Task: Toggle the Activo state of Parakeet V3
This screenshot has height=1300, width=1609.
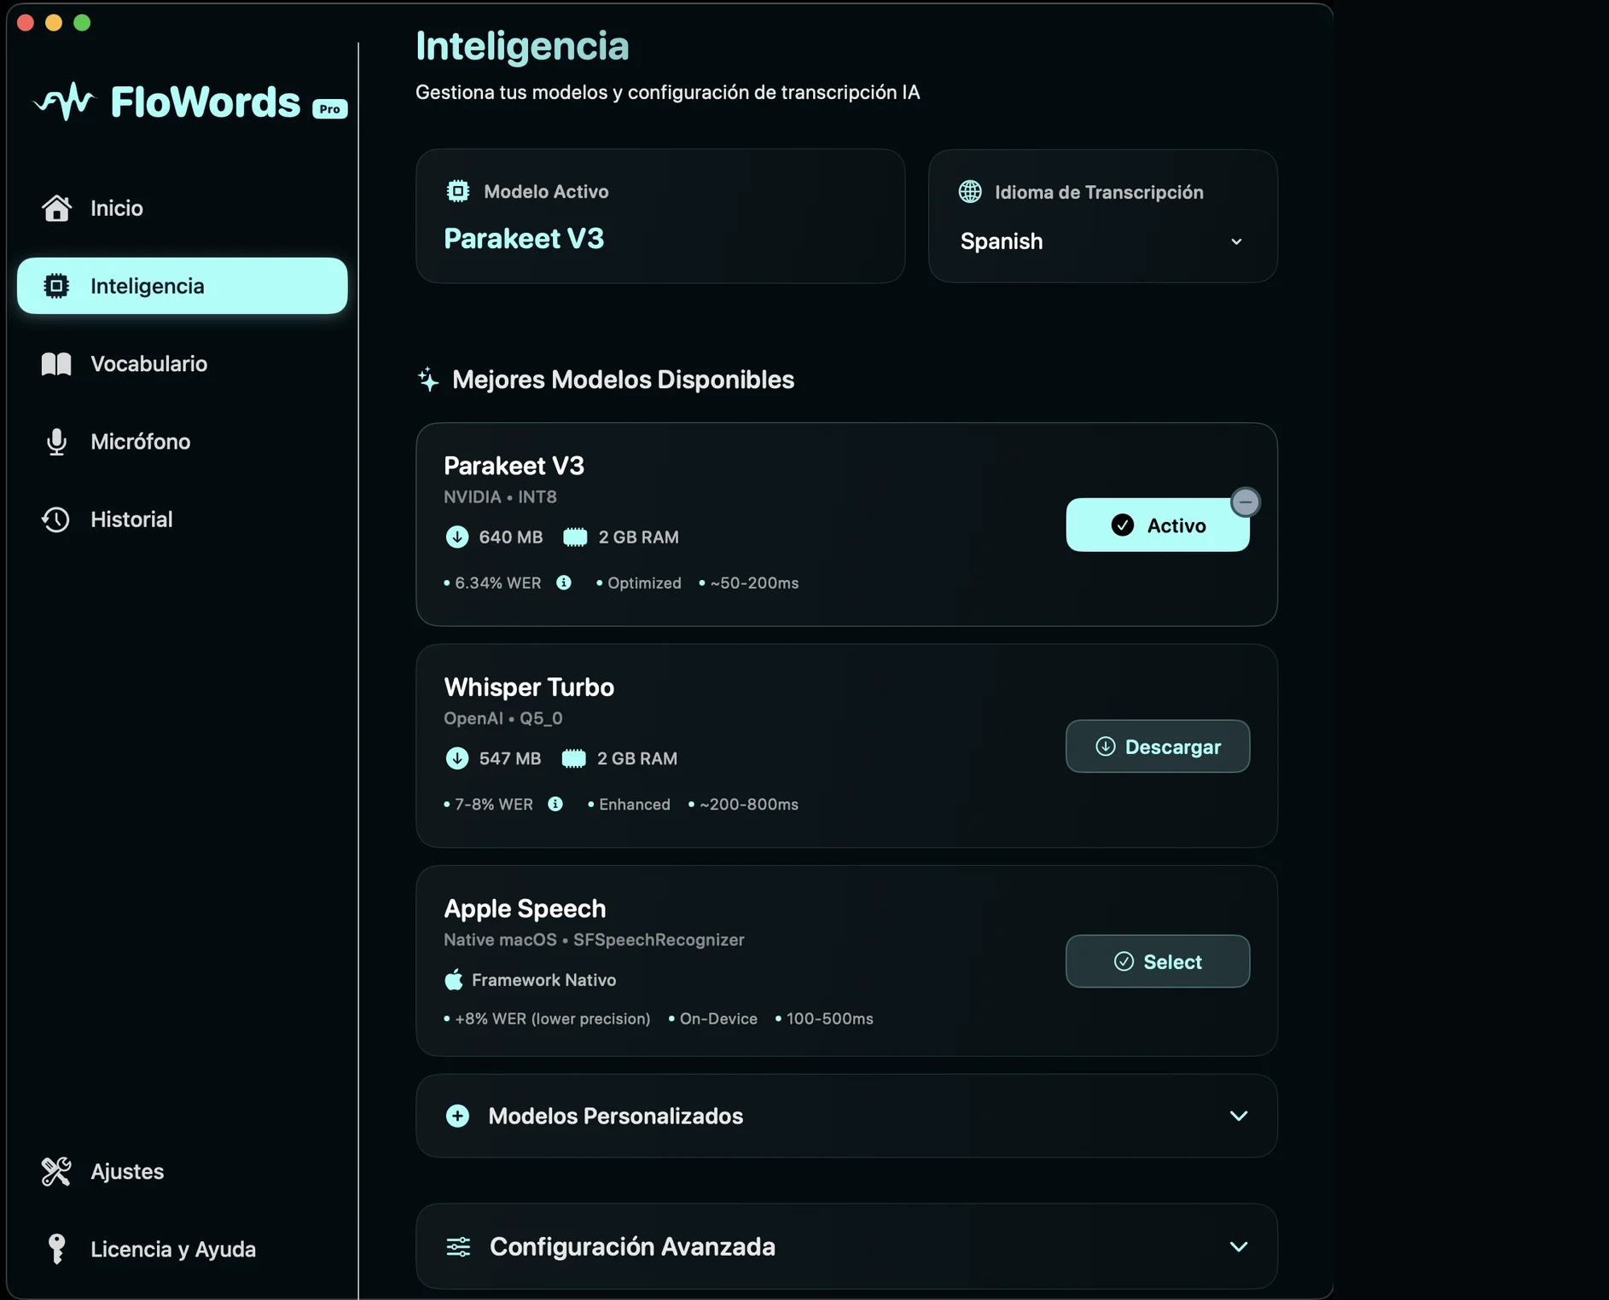Action: (1157, 525)
